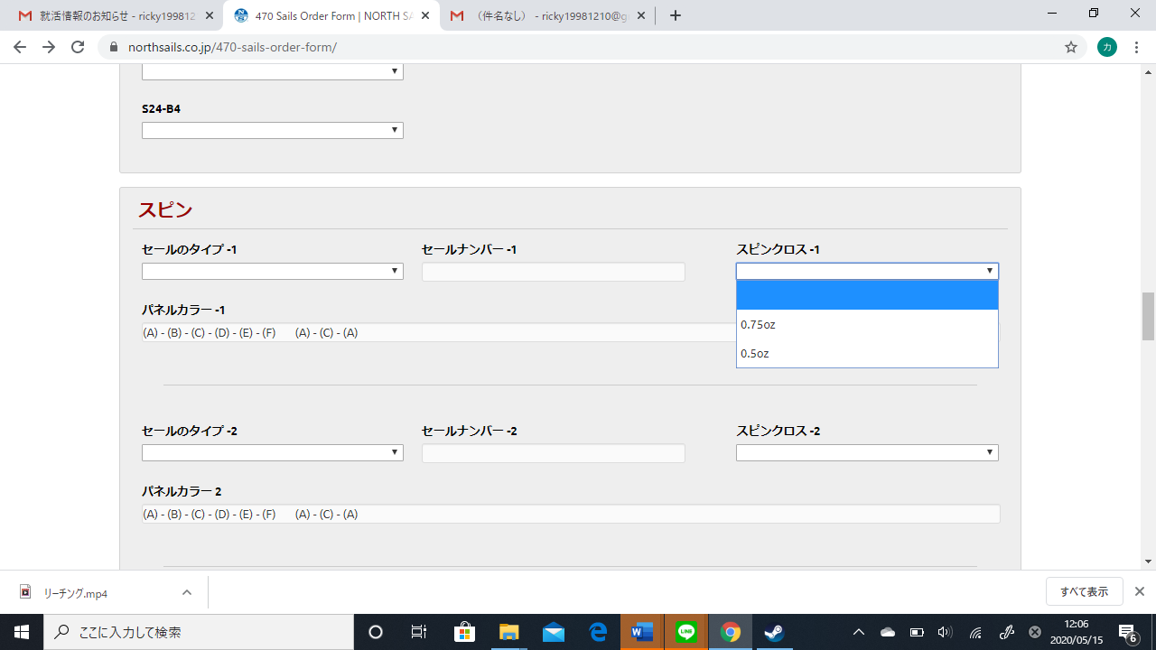Open the volume control icon

[946, 632]
